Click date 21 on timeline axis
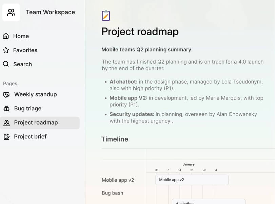 pyautogui.click(x=192, y=170)
